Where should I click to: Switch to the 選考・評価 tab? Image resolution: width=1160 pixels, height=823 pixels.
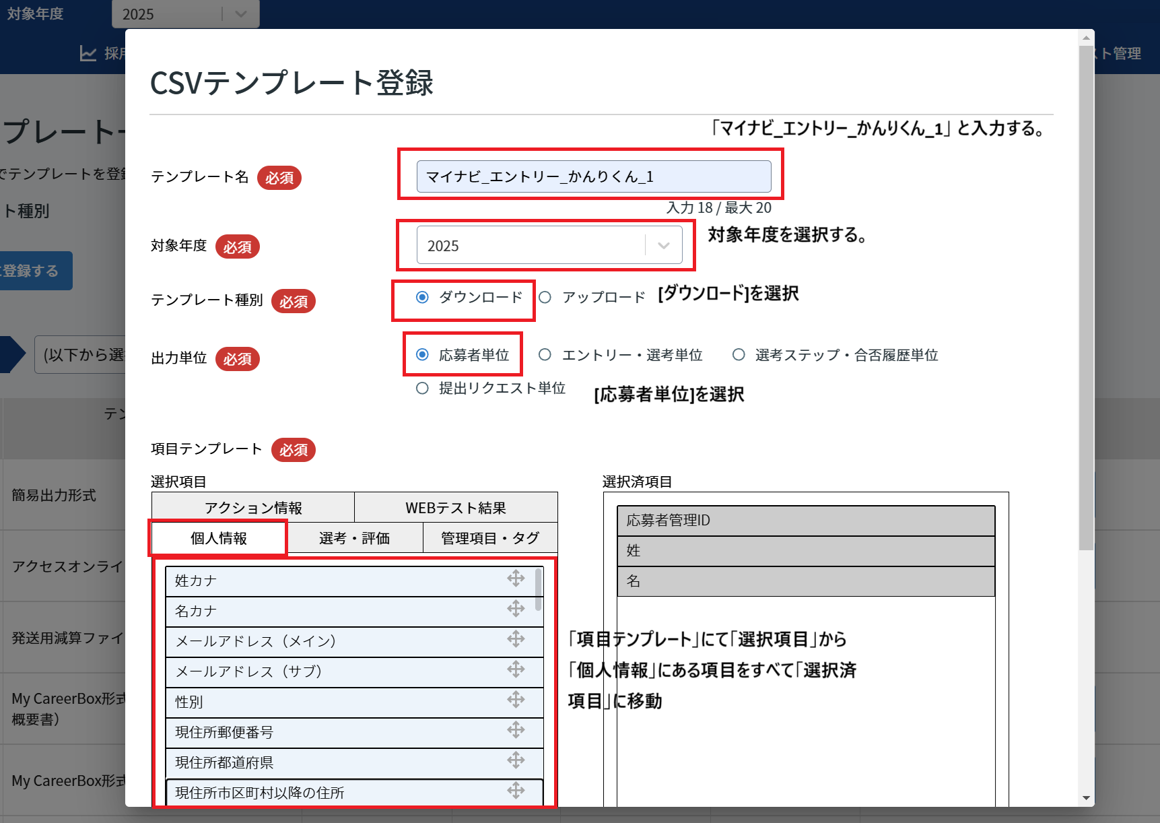(354, 538)
